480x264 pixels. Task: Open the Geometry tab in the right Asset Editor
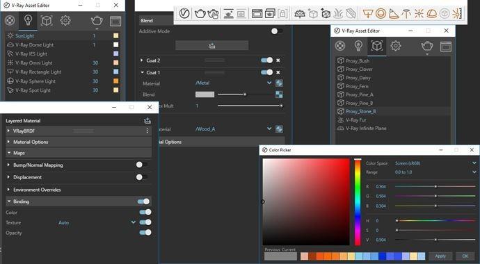click(377, 46)
